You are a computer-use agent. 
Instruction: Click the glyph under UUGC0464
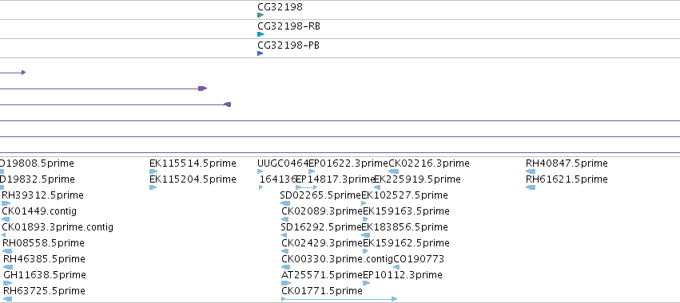pos(260,171)
